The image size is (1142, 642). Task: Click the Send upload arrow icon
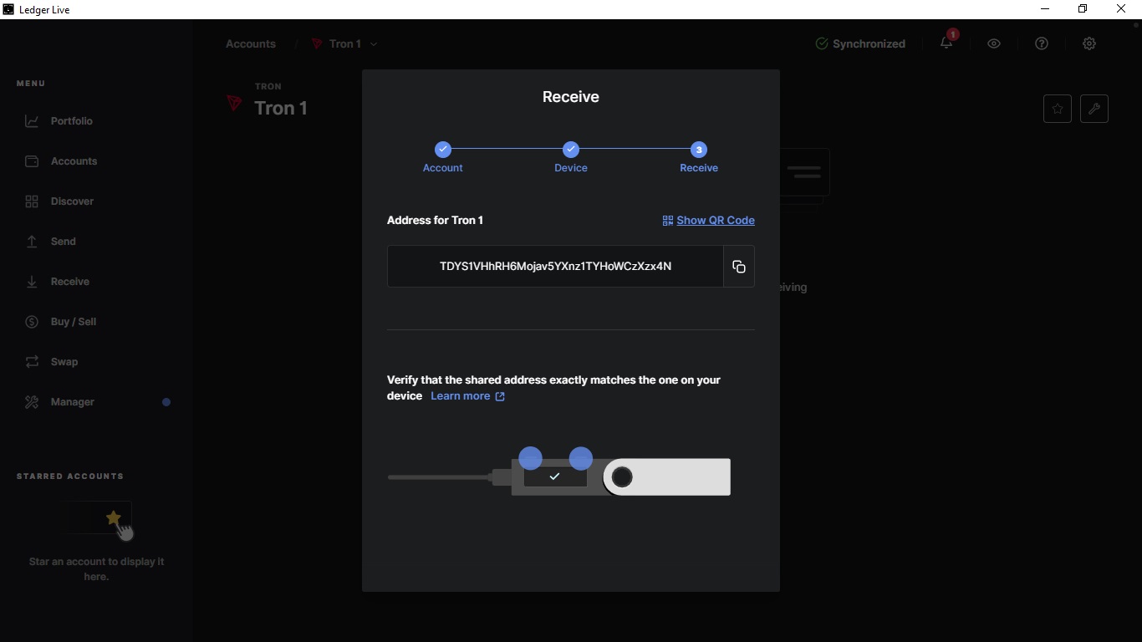(32, 242)
